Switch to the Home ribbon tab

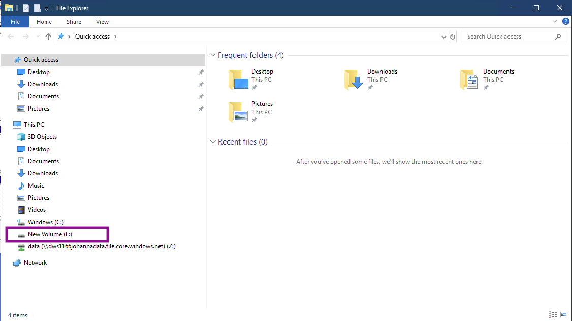[44, 22]
